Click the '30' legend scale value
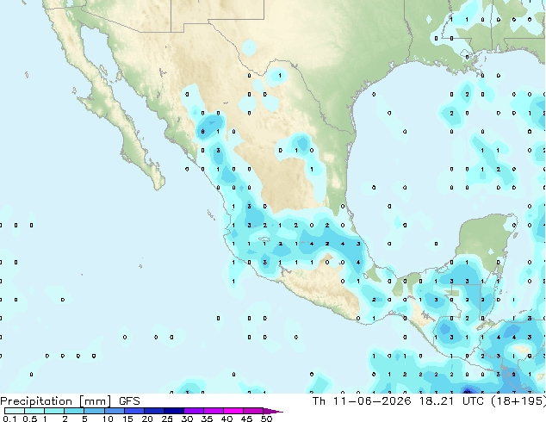Image resolution: width=546 pixels, height=422 pixels. coord(187,419)
